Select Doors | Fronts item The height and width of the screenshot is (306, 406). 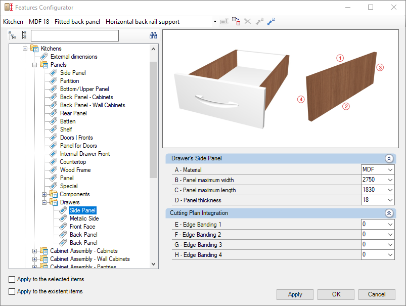(x=76, y=138)
